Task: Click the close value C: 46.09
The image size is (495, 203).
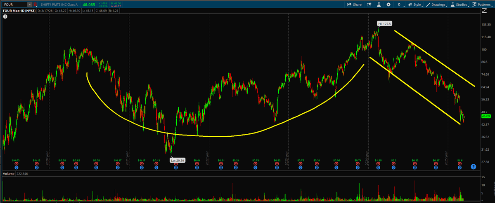Action: [x=101, y=11]
